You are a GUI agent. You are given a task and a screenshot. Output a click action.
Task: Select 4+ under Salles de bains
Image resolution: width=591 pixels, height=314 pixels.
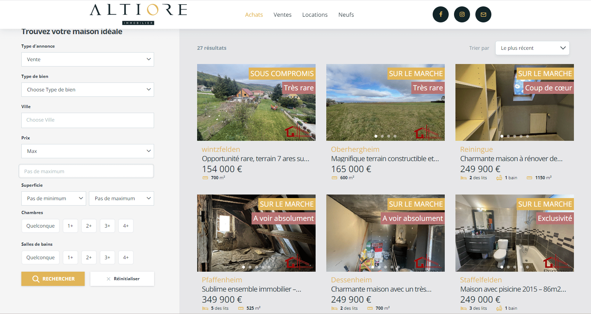[126, 257]
